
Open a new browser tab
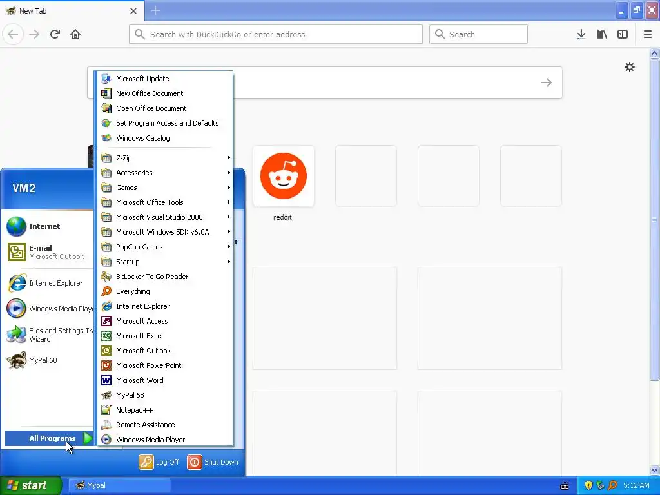coord(155,10)
